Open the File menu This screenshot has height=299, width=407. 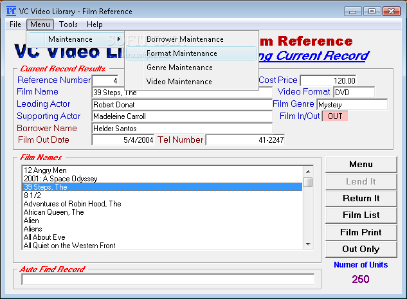point(15,24)
